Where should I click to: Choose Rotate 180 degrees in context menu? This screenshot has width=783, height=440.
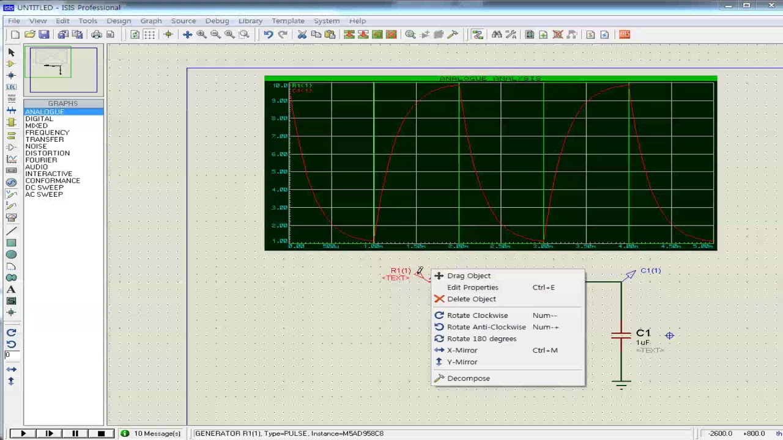pos(508,339)
